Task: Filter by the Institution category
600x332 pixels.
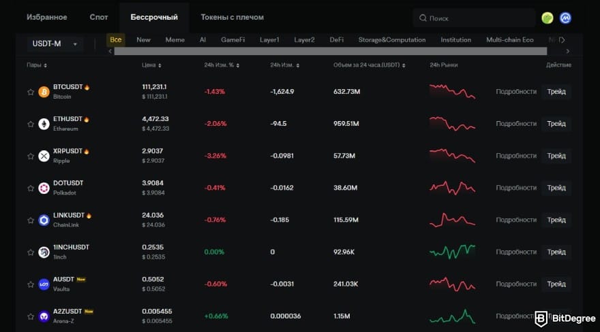Action: [455, 39]
